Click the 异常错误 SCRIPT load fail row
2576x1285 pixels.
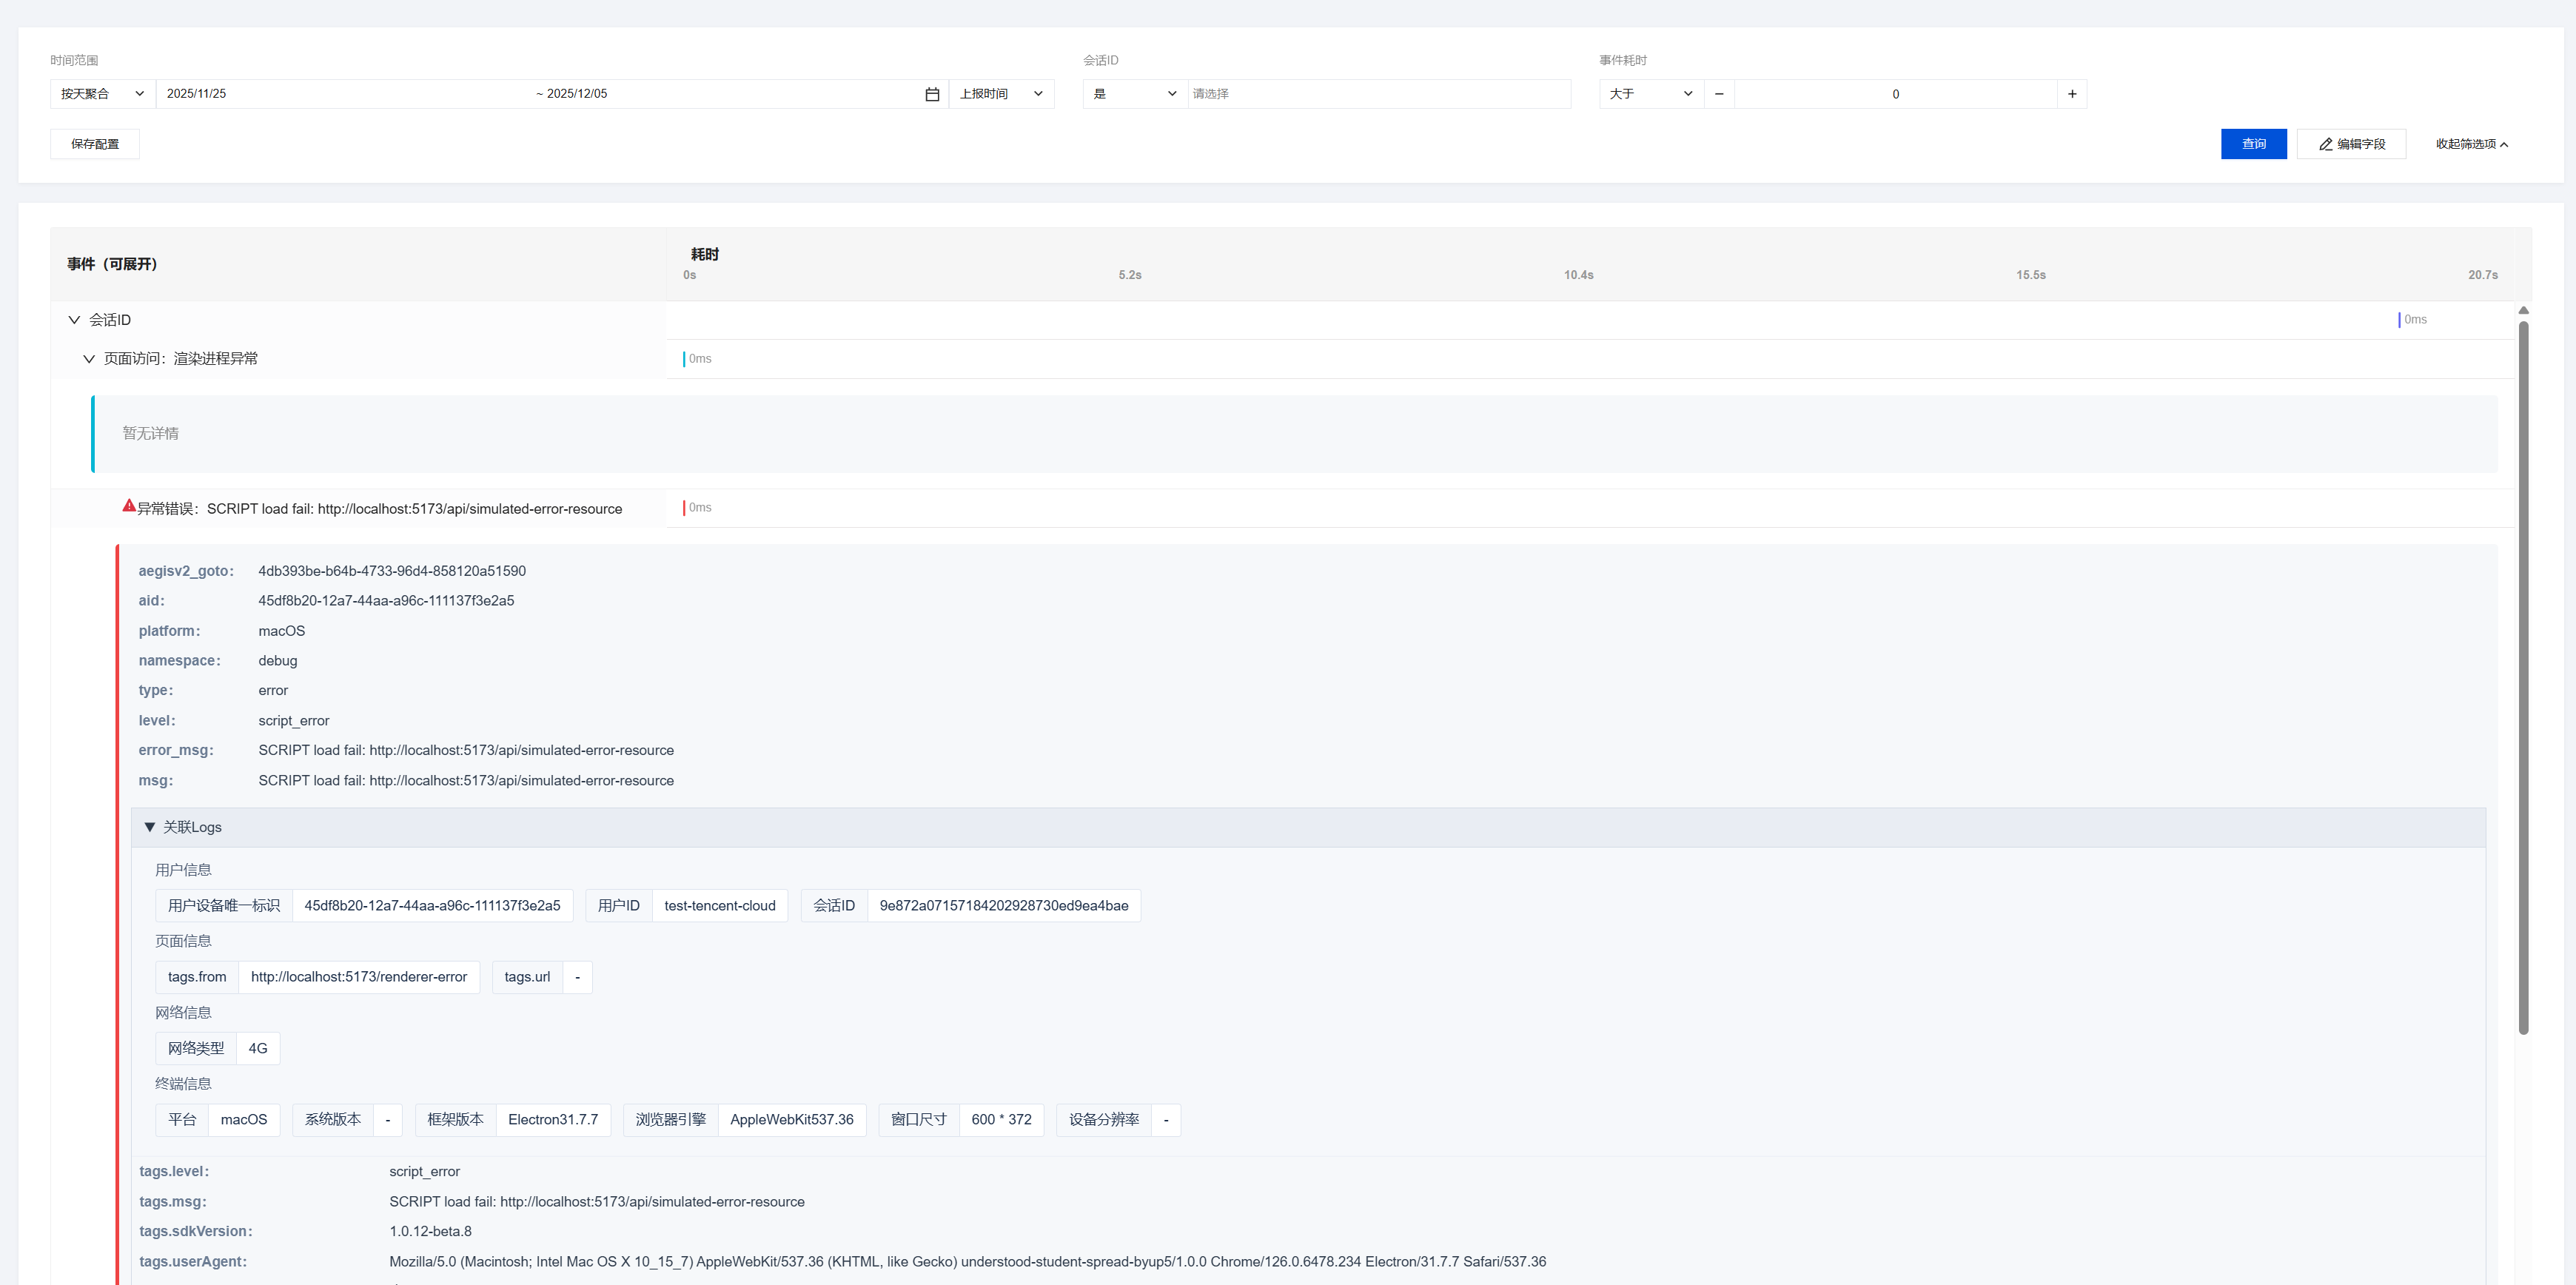point(379,509)
